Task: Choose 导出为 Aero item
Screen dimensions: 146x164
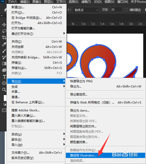Action: point(105,110)
